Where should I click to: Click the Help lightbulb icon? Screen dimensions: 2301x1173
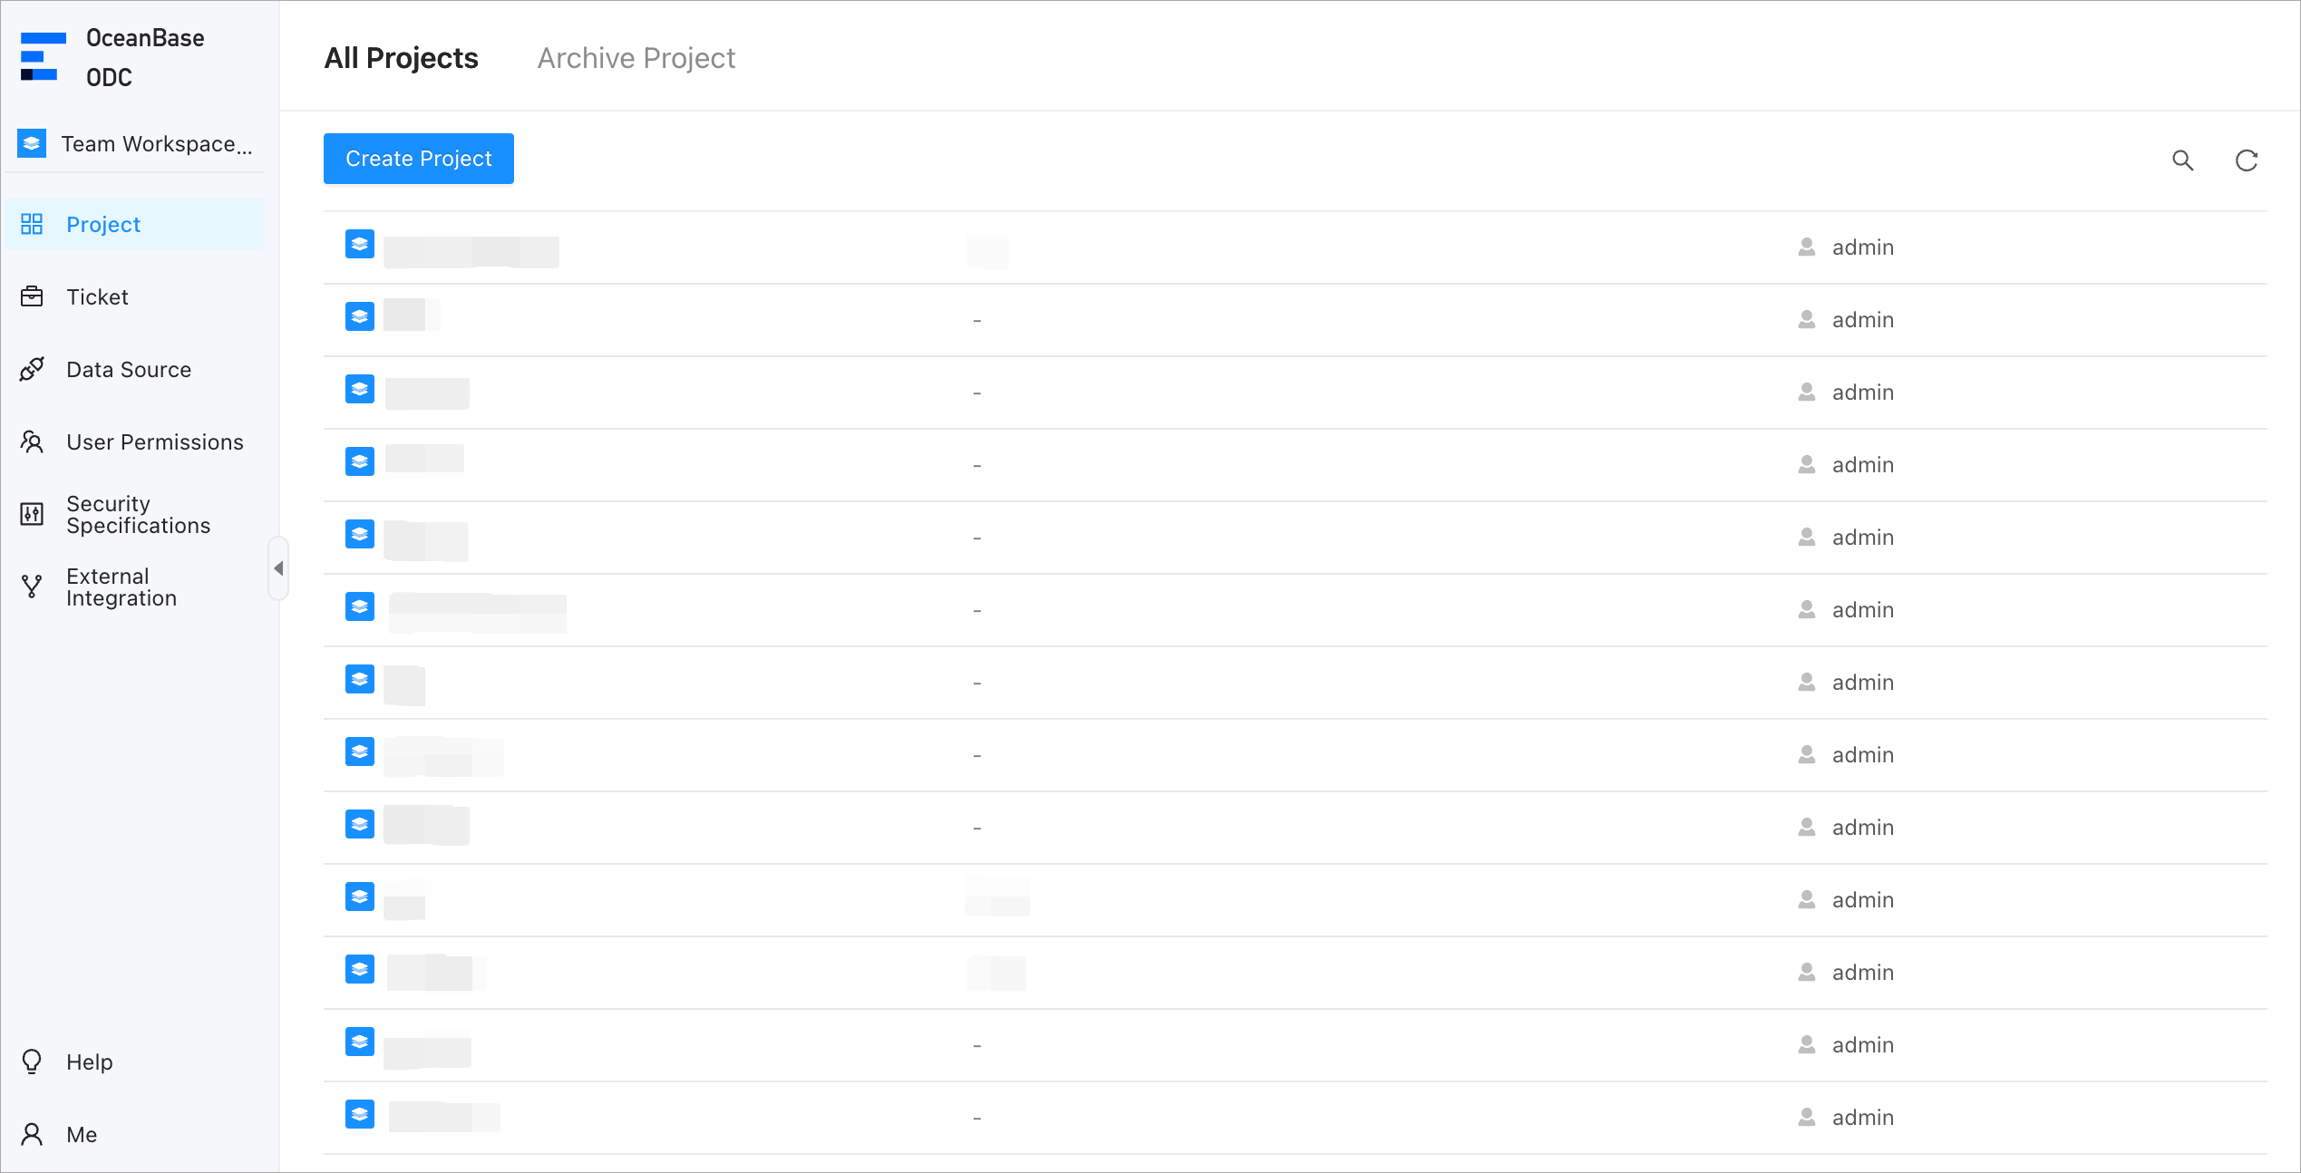coord(32,1062)
